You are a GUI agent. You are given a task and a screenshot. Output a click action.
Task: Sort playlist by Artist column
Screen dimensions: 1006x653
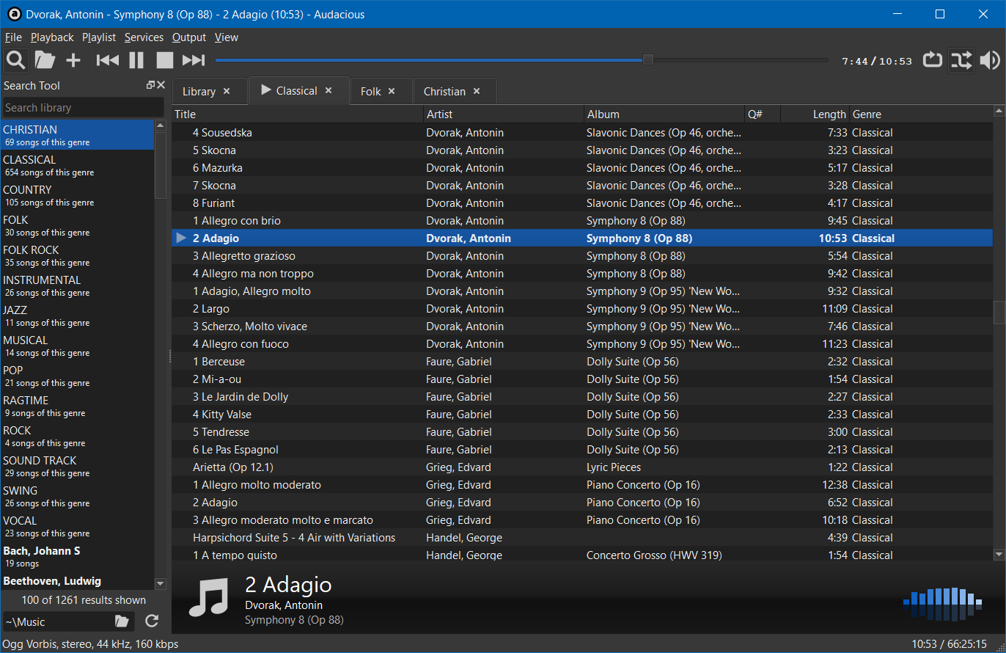pyautogui.click(x=504, y=114)
